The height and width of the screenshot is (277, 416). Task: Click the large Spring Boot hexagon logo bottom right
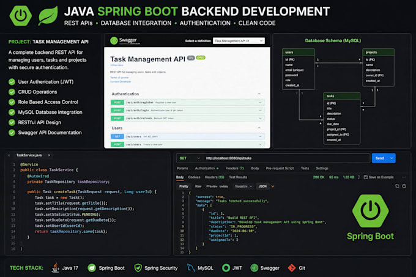[x=370, y=211]
